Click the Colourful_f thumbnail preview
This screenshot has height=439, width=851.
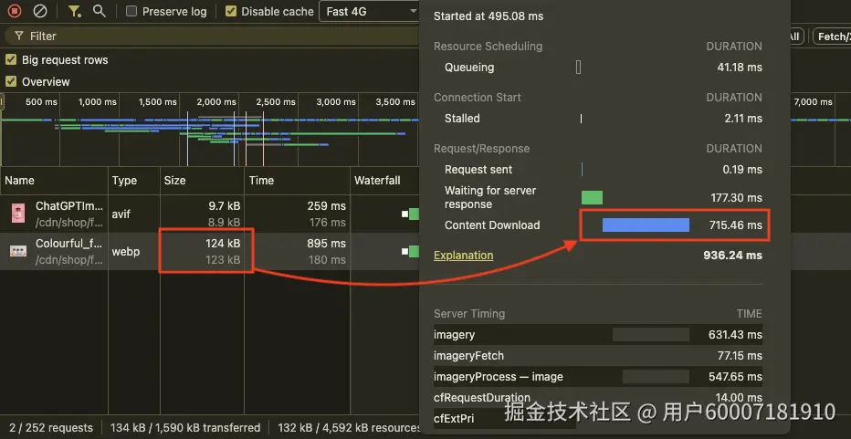[x=18, y=251]
